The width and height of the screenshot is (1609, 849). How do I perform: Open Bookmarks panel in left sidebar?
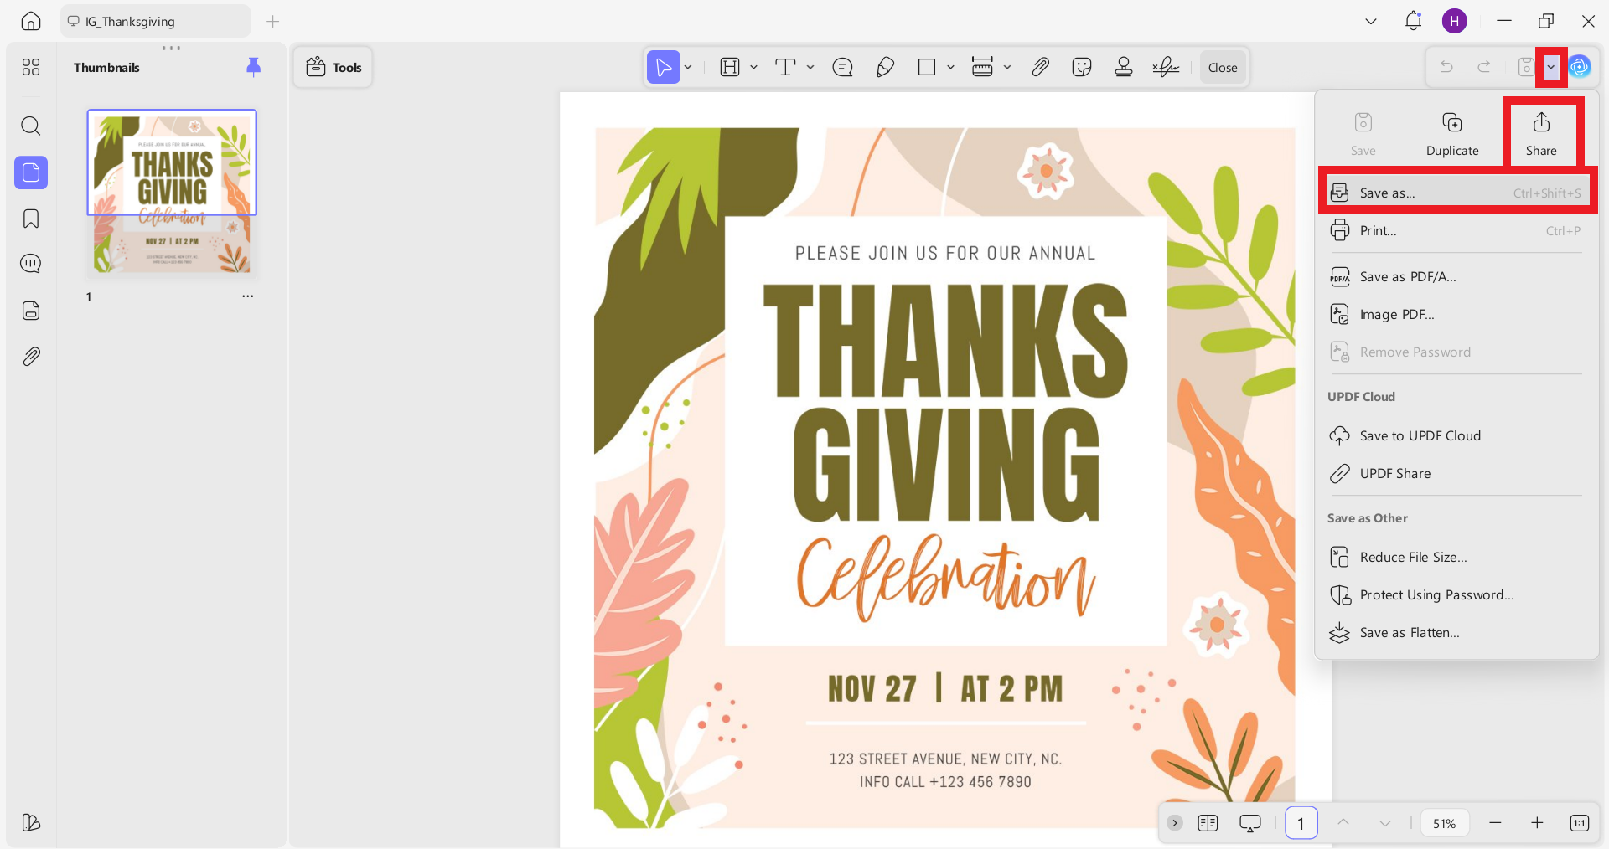31,219
